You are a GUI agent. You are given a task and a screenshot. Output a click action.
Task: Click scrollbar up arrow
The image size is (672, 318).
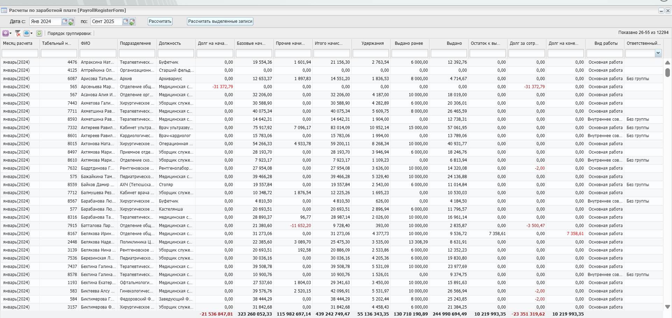(x=667, y=63)
